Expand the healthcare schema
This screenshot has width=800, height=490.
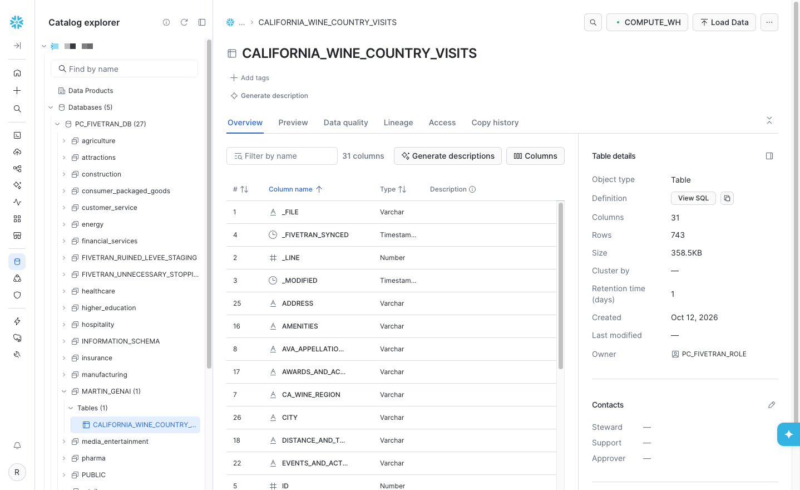pos(64,291)
